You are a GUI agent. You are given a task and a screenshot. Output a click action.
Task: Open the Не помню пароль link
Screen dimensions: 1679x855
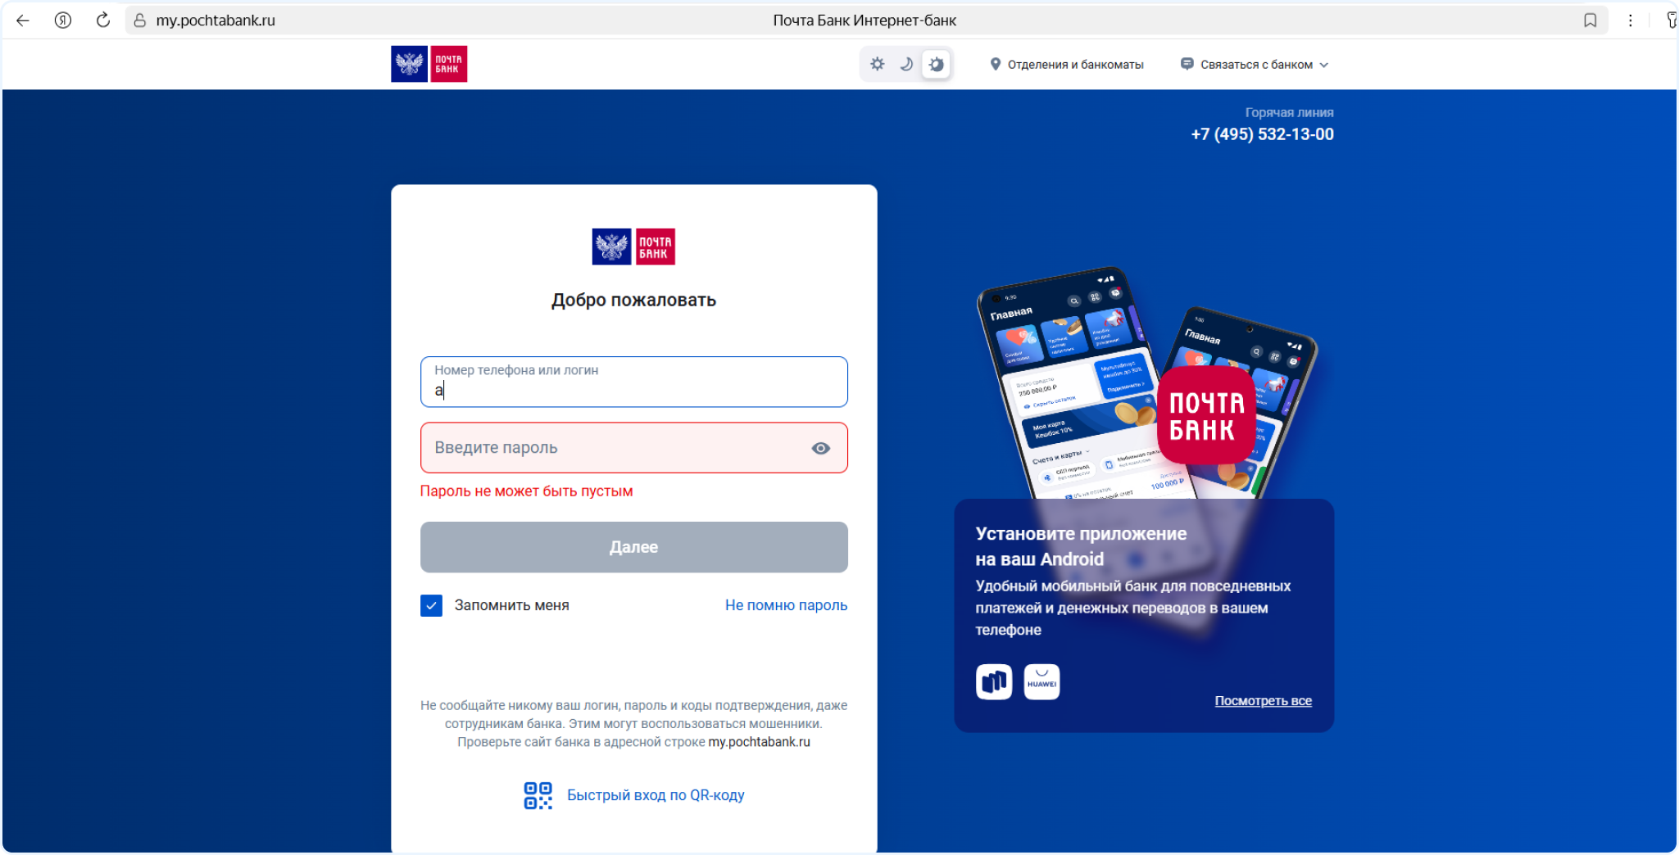787,605
